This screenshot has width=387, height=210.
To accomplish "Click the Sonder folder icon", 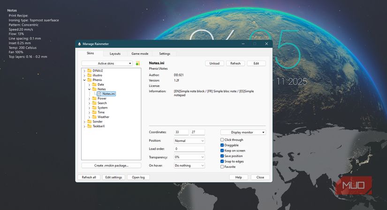I will (89, 122).
